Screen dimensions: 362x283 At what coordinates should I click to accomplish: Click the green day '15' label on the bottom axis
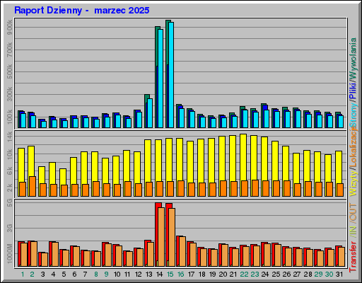[170, 275]
